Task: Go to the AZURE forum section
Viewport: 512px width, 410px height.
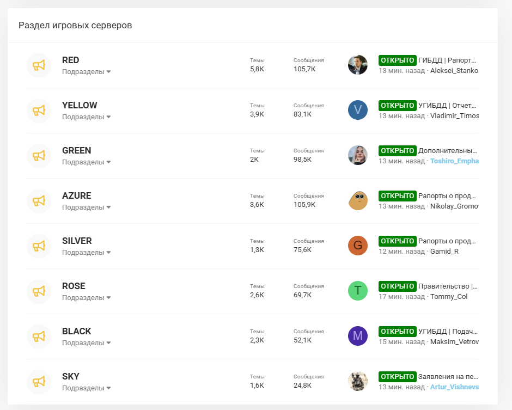Action: pos(76,195)
